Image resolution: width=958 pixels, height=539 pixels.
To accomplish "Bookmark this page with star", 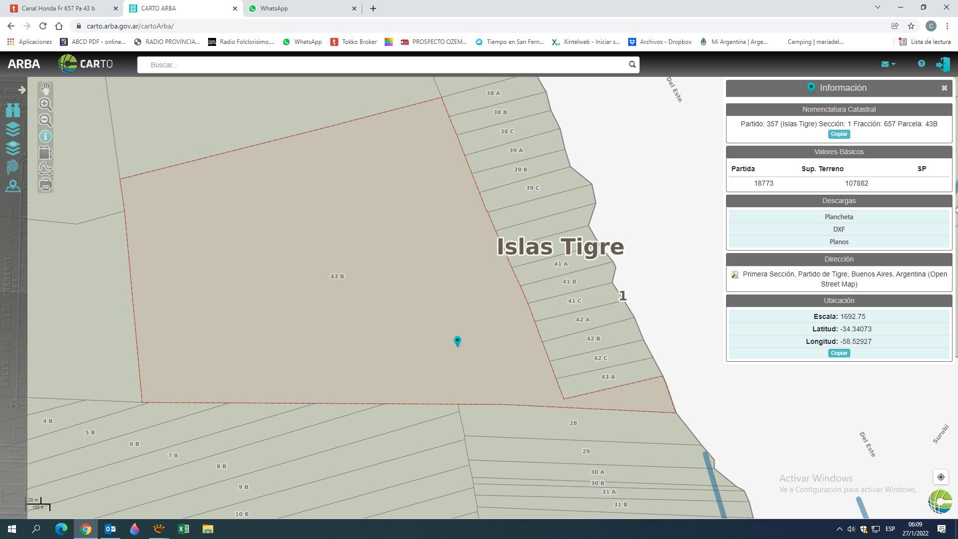I will coord(911,26).
